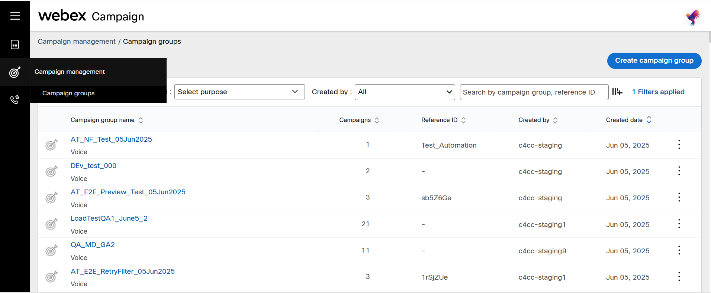
Task: Click c4cc-staging1 in the LoadTestQA1_June5_2 row
Action: pos(542,225)
